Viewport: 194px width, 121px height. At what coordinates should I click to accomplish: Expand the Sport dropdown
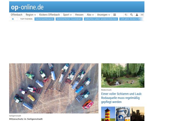click(x=67, y=15)
